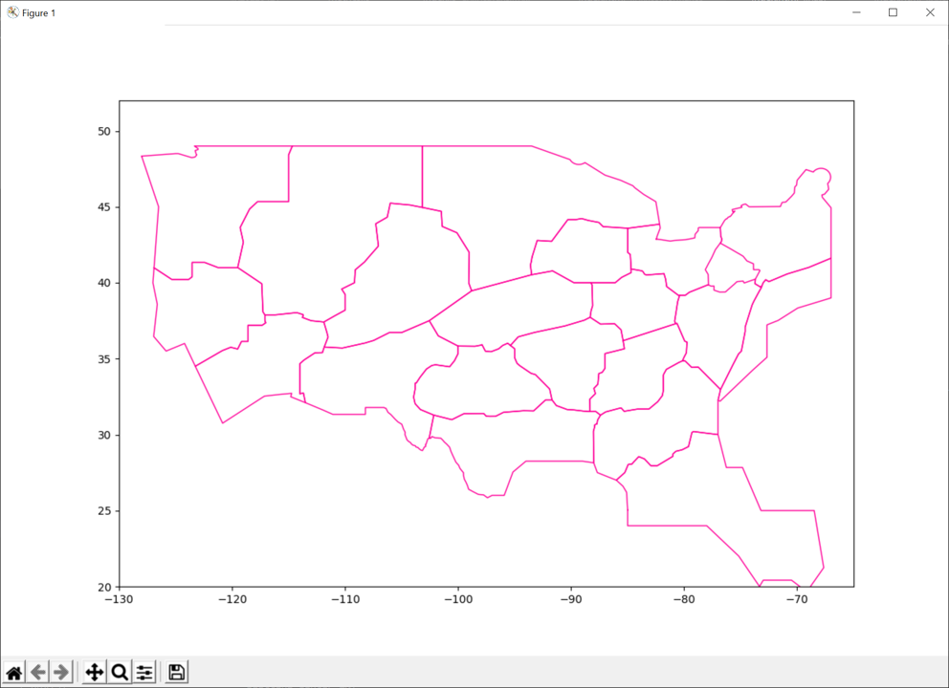Select the x-axis tick label −70
Screen dimensions: 949x688
click(796, 600)
